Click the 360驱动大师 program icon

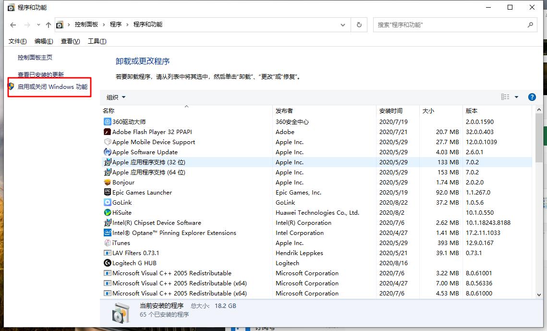coord(108,122)
